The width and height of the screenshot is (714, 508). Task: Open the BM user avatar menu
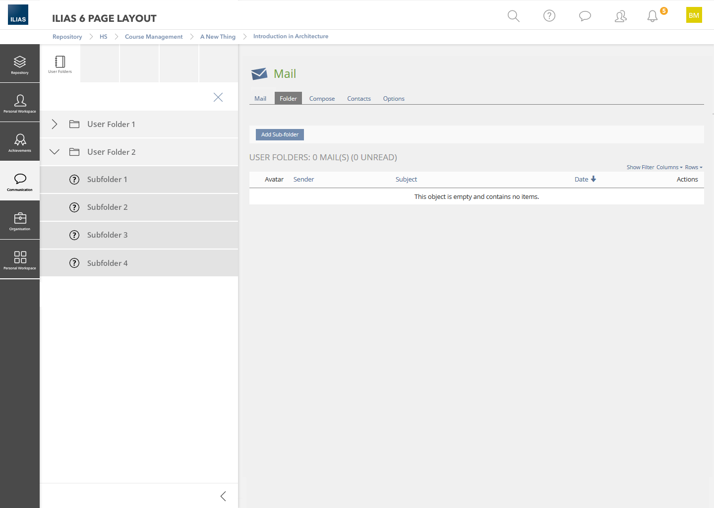pos(694,15)
